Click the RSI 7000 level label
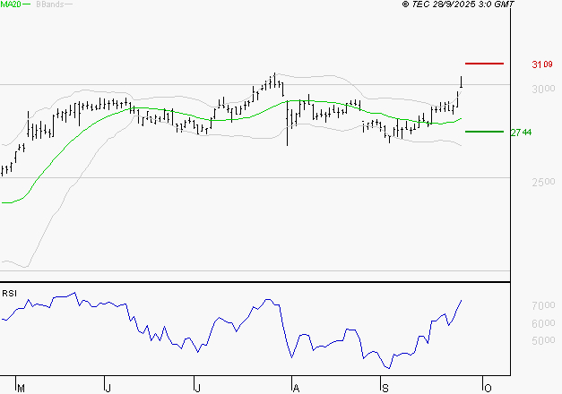 click(x=541, y=306)
